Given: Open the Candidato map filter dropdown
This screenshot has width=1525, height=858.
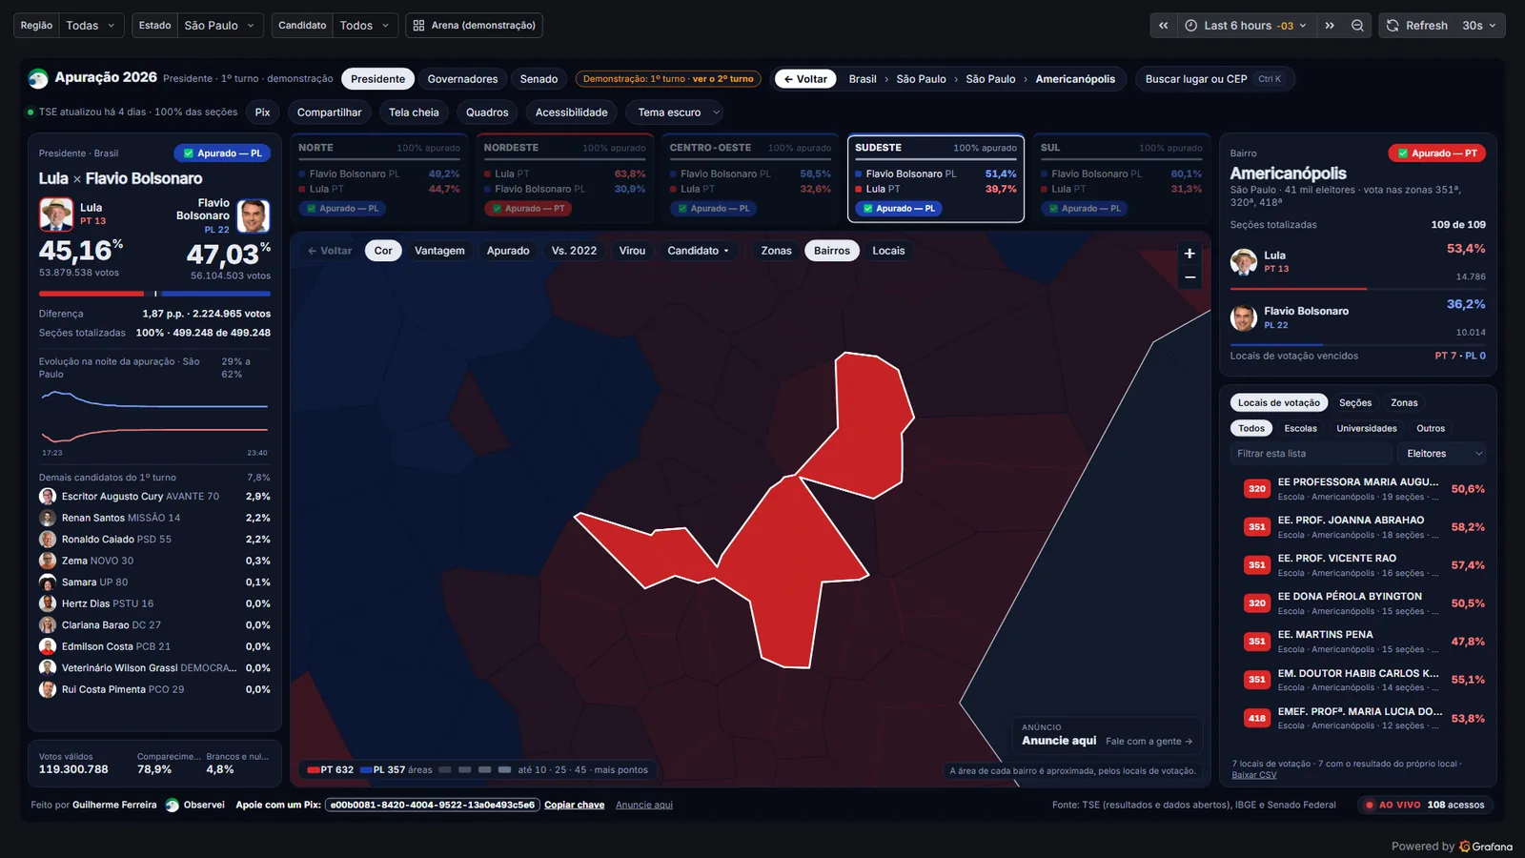Looking at the screenshot, I should pyautogui.click(x=698, y=251).
